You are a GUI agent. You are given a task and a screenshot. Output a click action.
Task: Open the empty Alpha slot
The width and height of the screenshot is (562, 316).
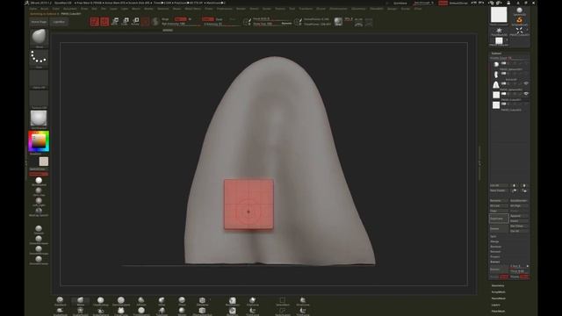point(39,79)
